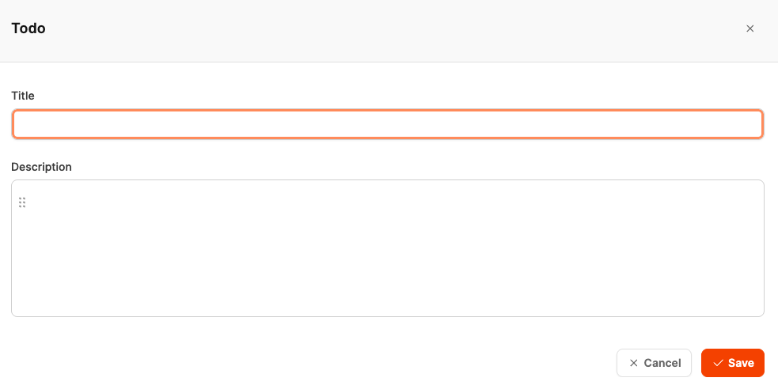Click the block drag handle in Description
Screen dimensions: 778x389
pyautogui.click(x=22, y=202)
